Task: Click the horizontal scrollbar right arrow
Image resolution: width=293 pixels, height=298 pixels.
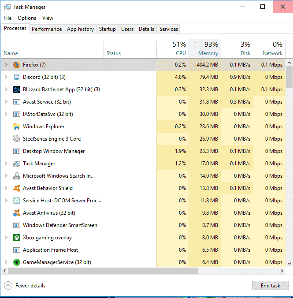Action: pyautogui.click(x=282, y=271)
